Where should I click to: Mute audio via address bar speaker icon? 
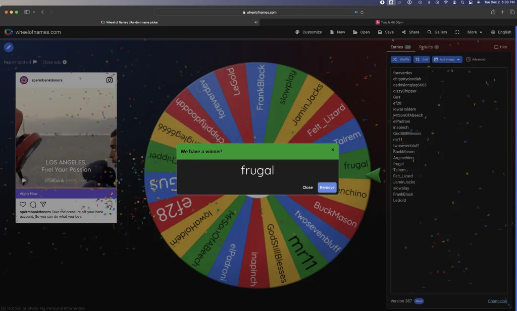coord(356,12)
